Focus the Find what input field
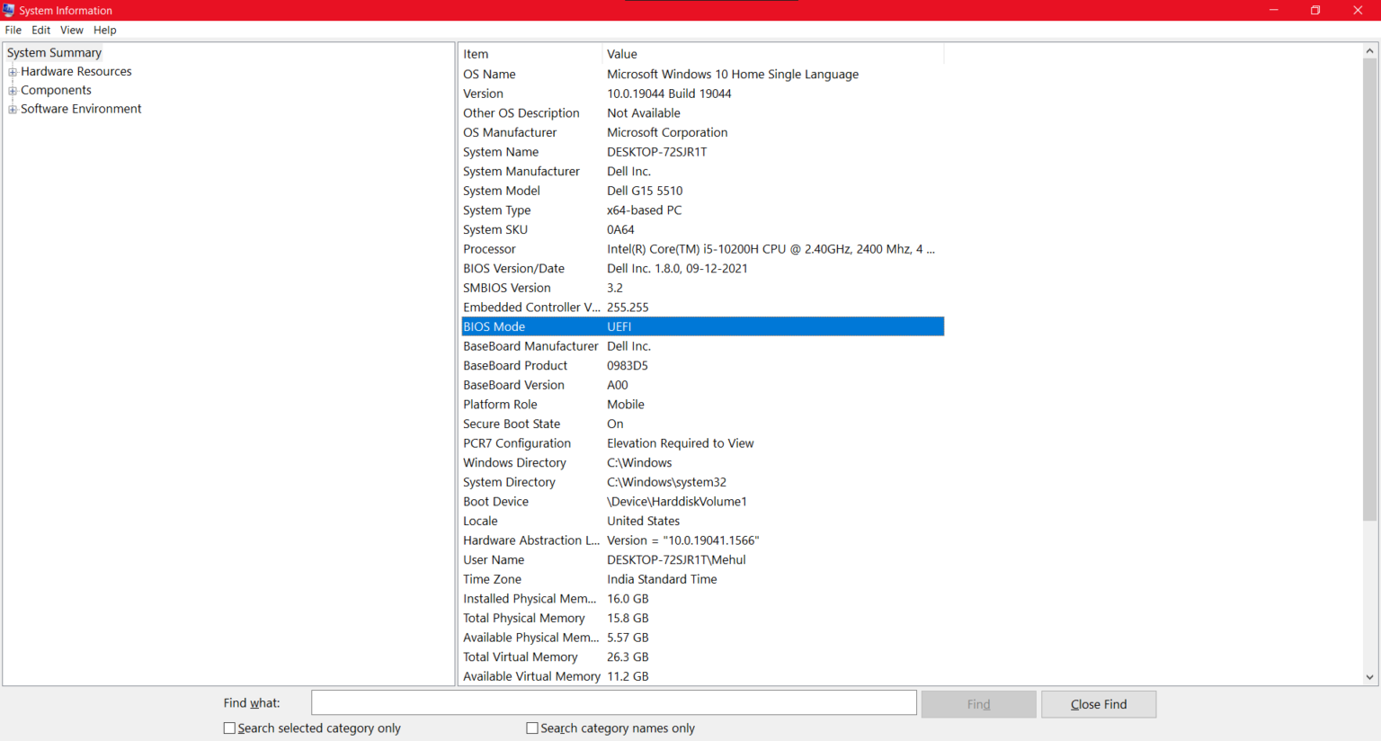The image size is (1381, 741). [x=614, y=703]
